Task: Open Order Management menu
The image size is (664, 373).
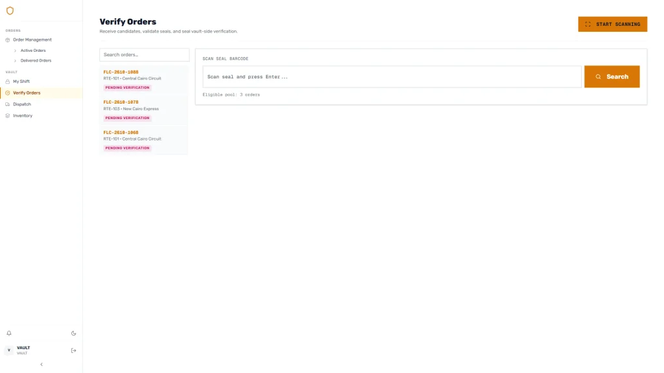Action: click(32, 40)
